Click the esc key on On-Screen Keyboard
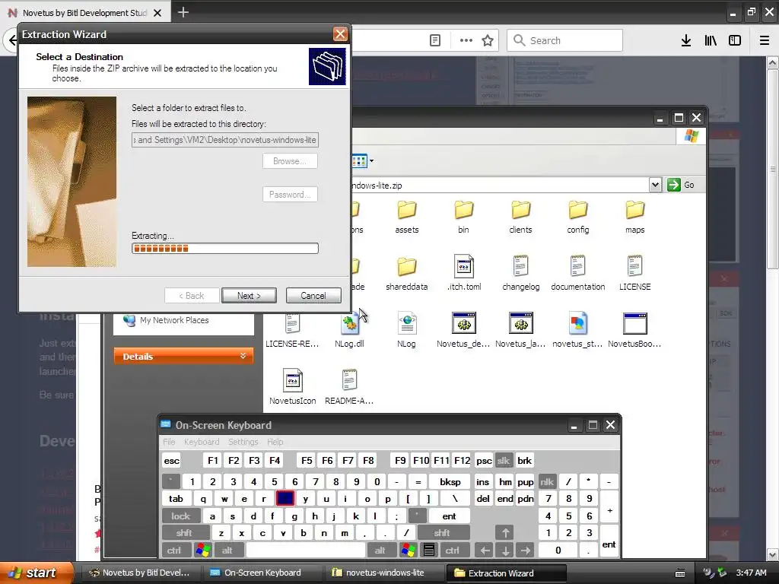Screen dimensions: 779x584 171,461
